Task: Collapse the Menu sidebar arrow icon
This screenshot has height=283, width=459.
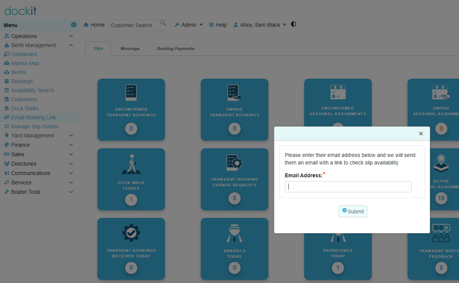Action: click(74, 25)
